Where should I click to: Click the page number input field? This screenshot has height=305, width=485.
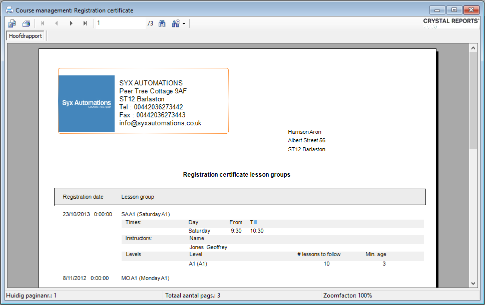pyautogui.click(x=120, y=23)
